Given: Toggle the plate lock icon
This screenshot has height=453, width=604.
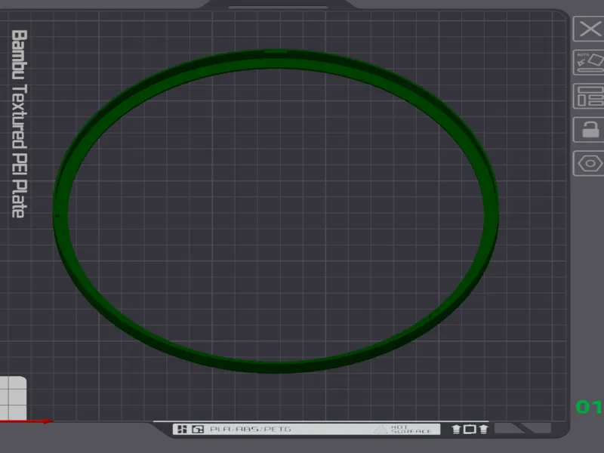Looking at the screenshot, I should (x=589, y=130).
